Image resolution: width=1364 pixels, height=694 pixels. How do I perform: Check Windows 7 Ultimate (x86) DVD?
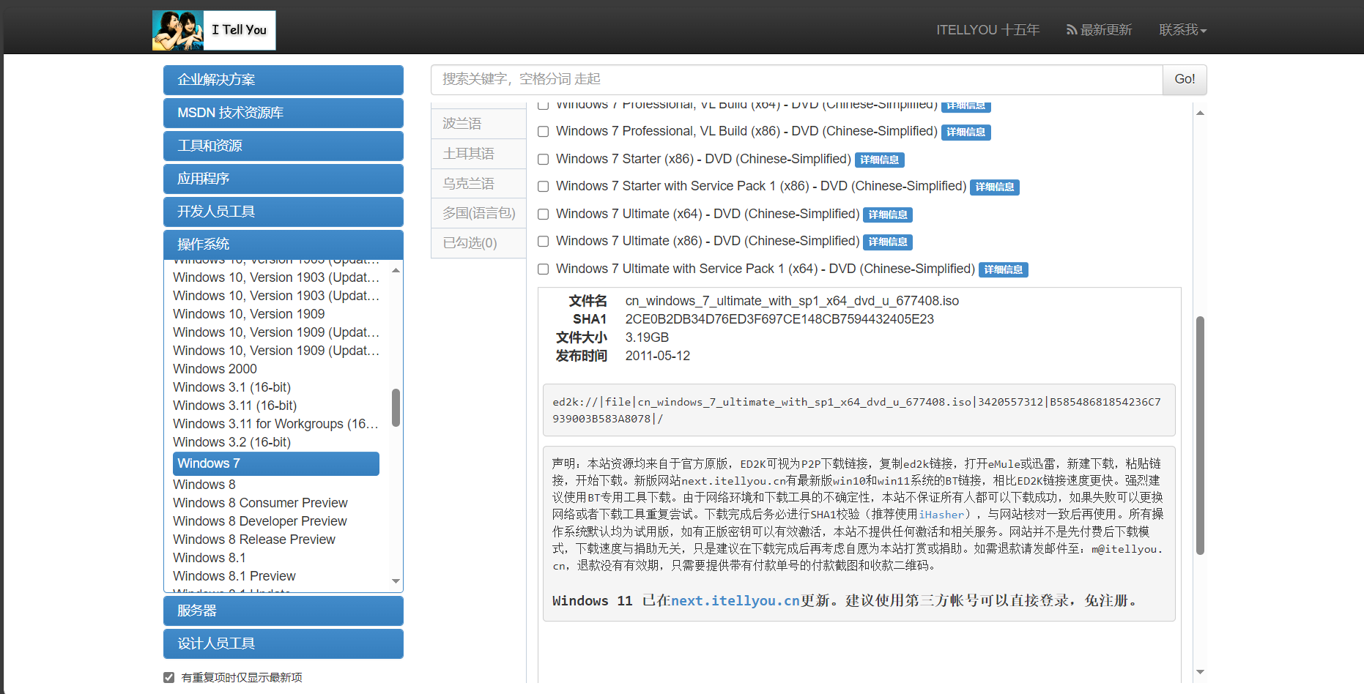coord(544,242)
